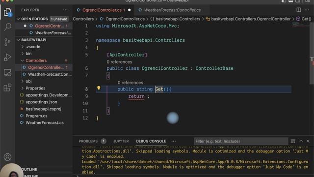This screenshot has width=314, height=177.
Task: Click the OgrenciController.cs breadcrumb
Action: [125, 19]
